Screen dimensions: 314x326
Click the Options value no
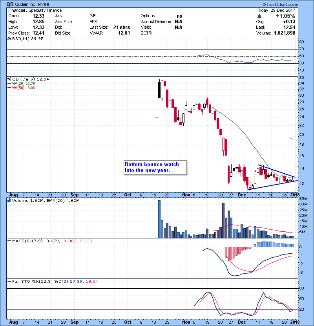click(x=179, y=16)
